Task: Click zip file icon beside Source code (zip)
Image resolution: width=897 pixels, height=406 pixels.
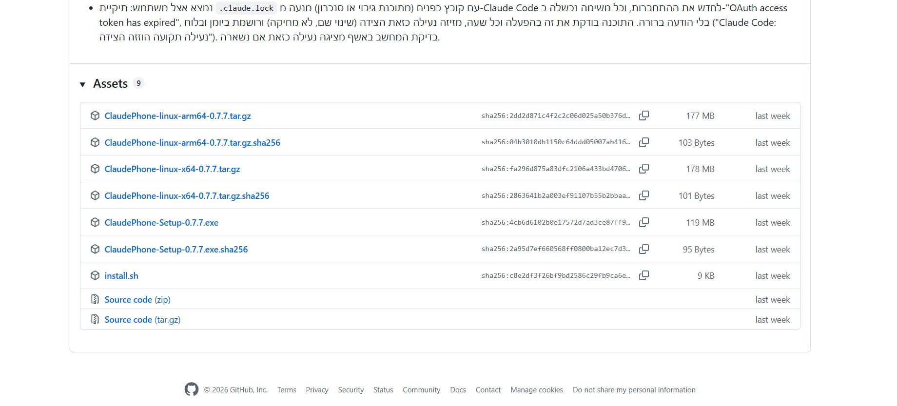Action: click(x=95, y=299)
